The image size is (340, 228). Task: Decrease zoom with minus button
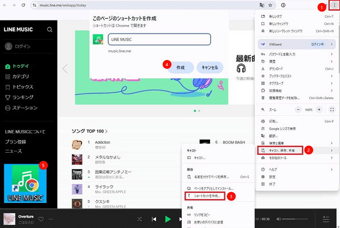point(298,110)
